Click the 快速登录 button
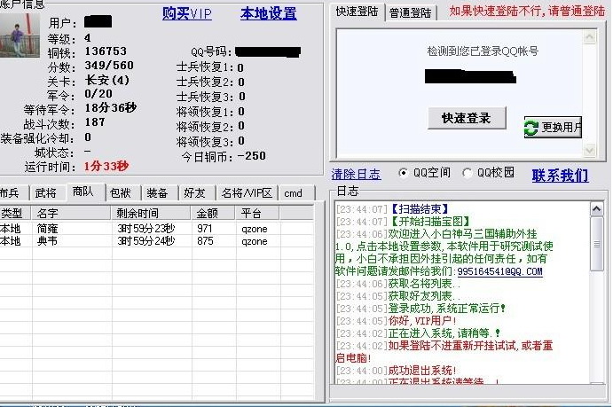Screen dimensions: 613x407 (x=467, y=118)
